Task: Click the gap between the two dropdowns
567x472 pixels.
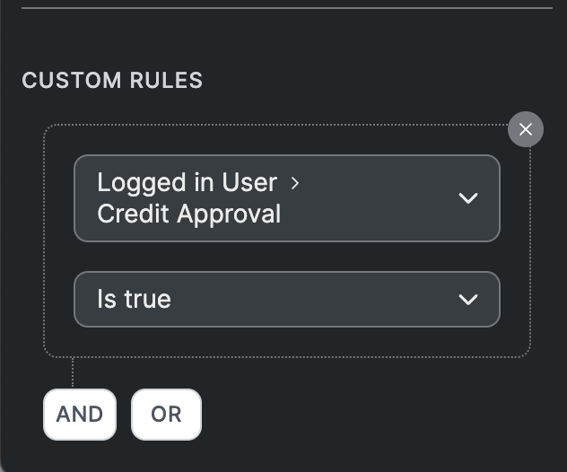Action: coord(286,257)
